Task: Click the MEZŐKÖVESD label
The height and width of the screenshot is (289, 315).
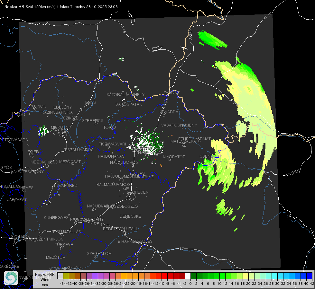Action: pos(44,162)
